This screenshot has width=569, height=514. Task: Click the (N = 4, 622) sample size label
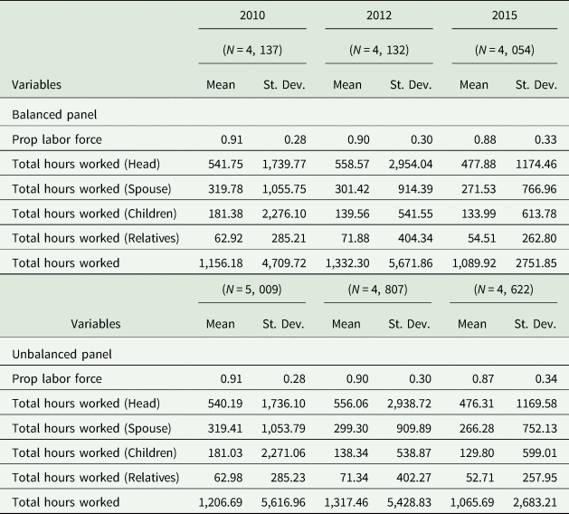[505, 290]
